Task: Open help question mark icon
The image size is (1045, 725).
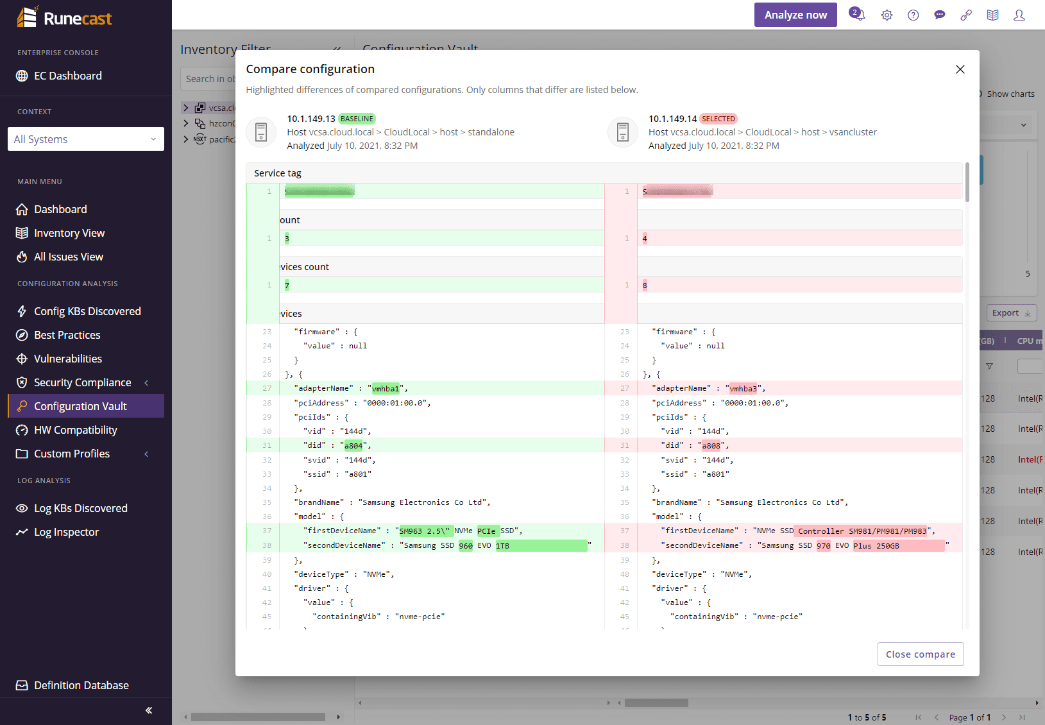Action: pyautogui.click(x=913, y=15)
